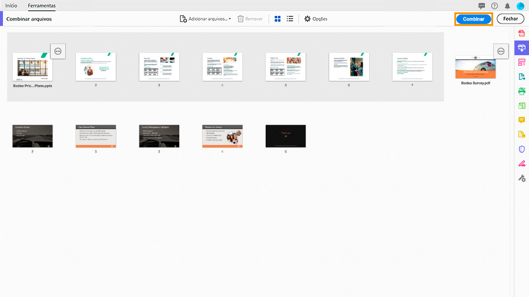The image size is (529, 297).
Task: Open the Export PDF tool in sidebar
Action: [x=521, y=77]
